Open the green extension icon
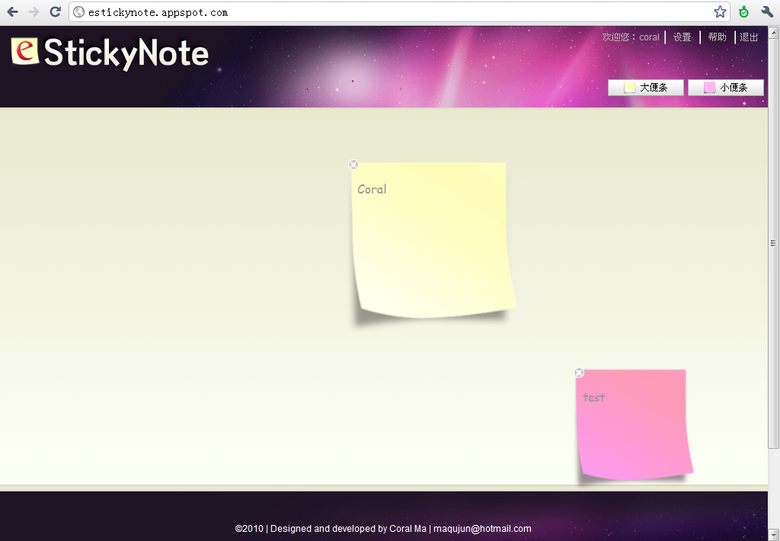780x541 pixels. [x=743, y=12]
